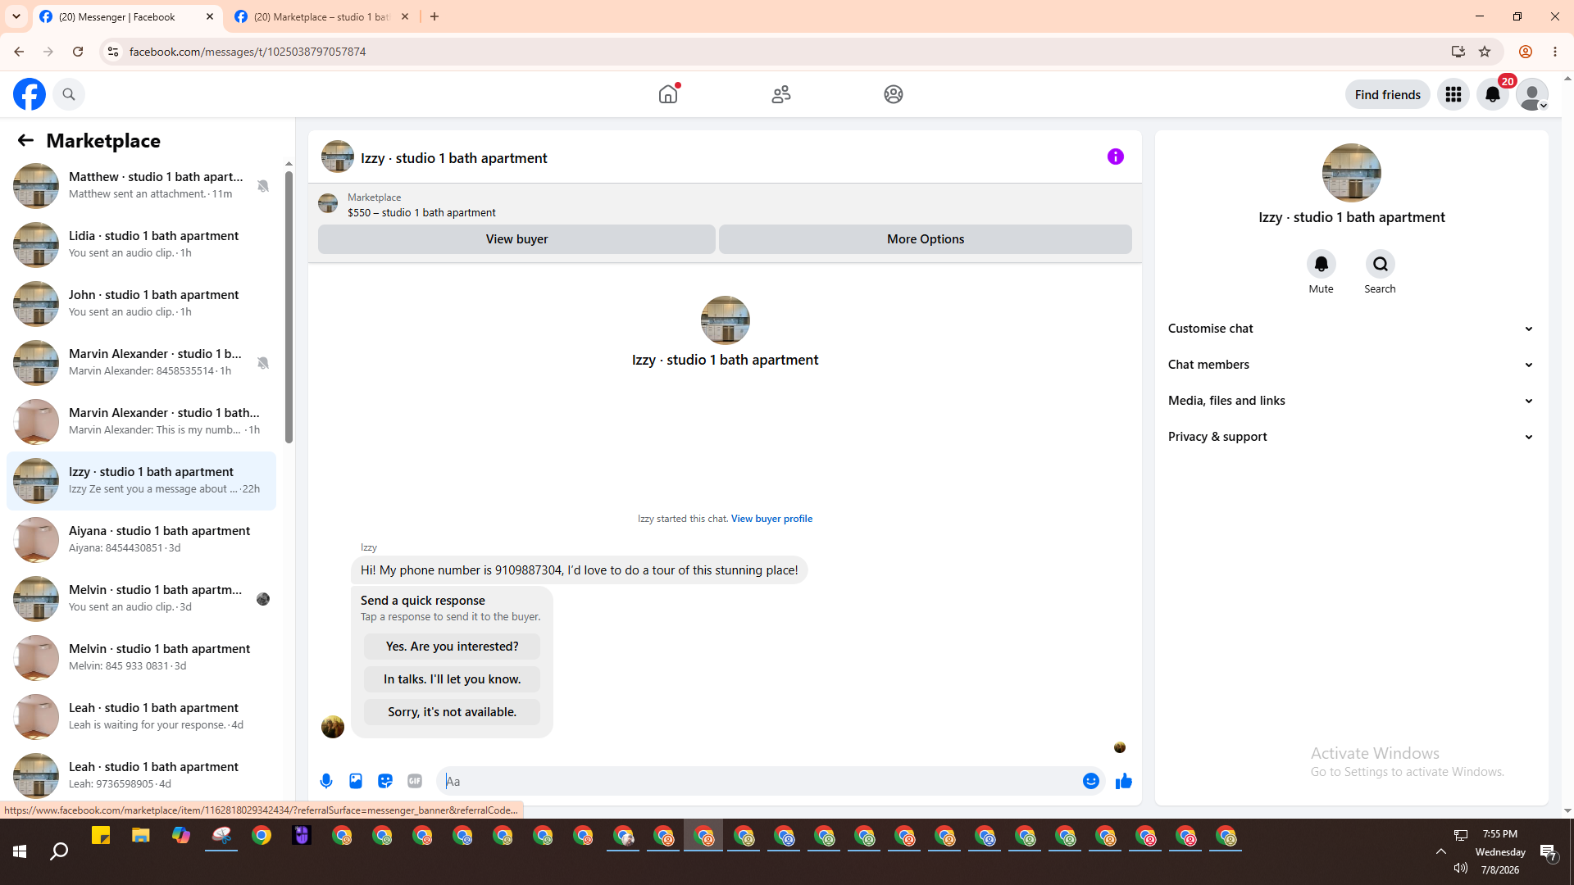The height and width of the screenshot is (885, 1574).
Task: Open the notifications bell
Action: pyautogui.click(x=1493, y=94)
